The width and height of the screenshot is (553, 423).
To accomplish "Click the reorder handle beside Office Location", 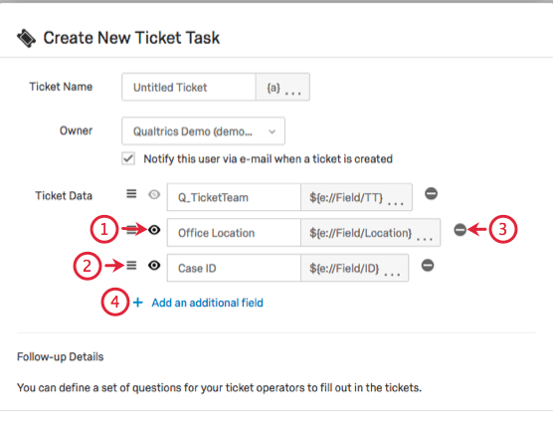I will [x=131, y=230].
